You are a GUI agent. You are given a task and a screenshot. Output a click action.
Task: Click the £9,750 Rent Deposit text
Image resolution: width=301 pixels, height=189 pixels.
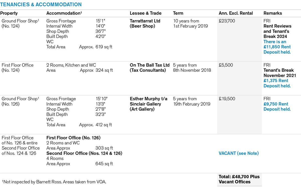tap(277, 107)
